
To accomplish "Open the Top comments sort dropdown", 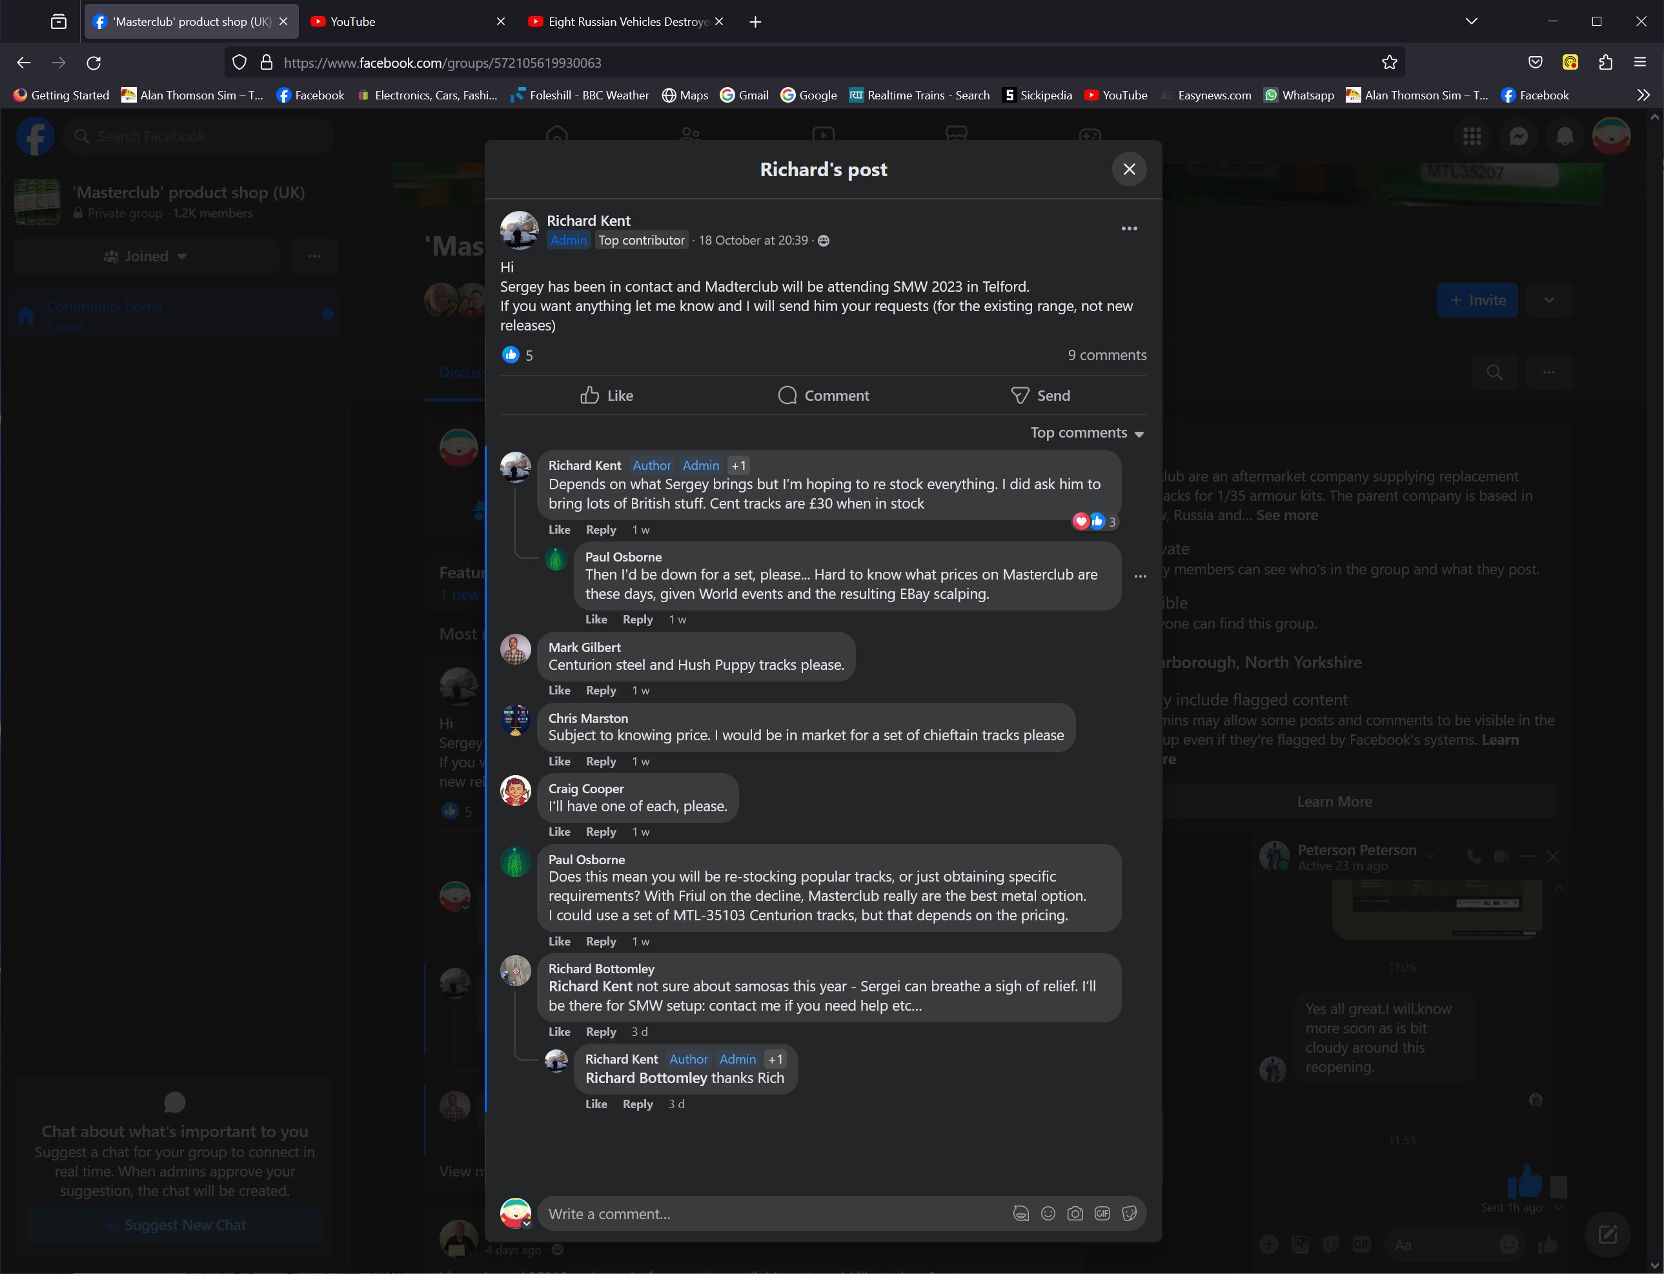I will pyautogui.click(x=1086, y=432).
